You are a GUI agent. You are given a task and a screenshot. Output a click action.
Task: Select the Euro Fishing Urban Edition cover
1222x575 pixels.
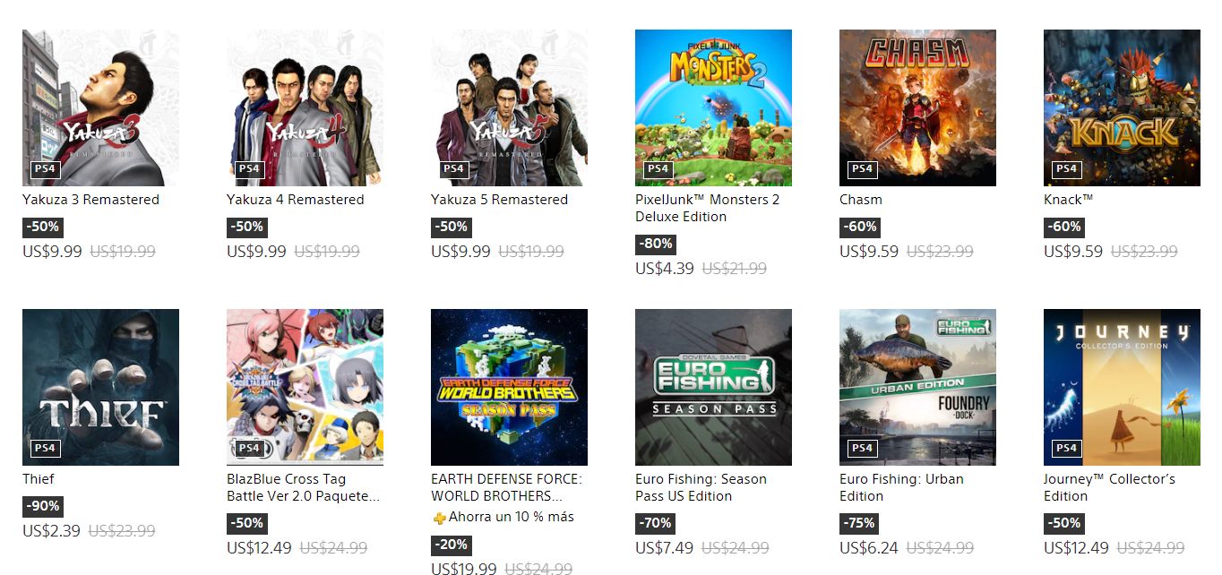click(917, 387)
